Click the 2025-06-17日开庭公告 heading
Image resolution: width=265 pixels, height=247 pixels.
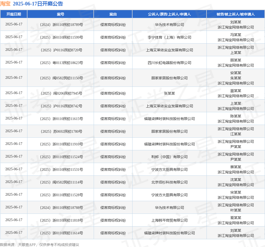38,4
